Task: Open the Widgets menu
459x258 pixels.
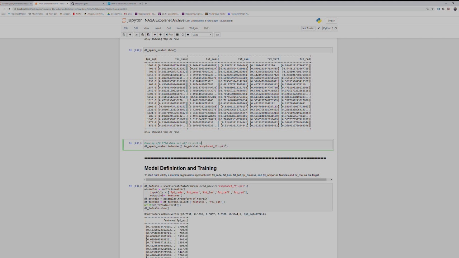Action: 194,28
